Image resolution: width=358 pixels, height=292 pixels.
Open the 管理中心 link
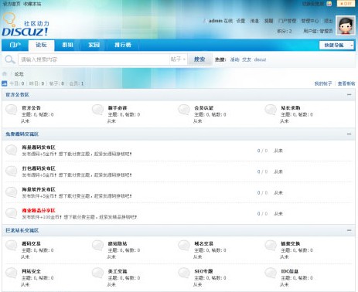[x=310, y=21]
